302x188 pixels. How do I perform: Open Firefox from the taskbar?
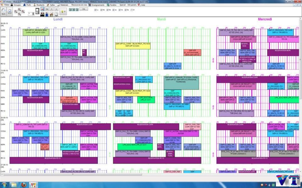pos(24,185)
